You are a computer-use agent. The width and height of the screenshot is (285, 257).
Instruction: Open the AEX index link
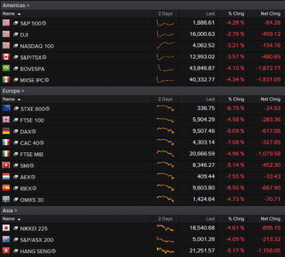25,177
